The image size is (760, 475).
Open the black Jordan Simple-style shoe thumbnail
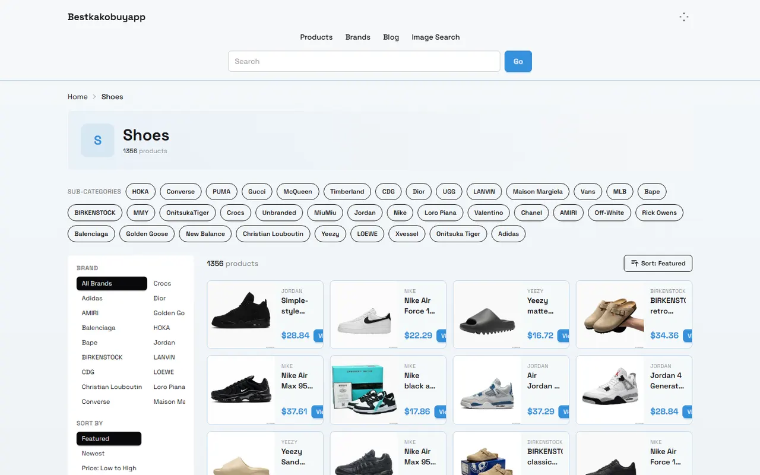[241, 315]
